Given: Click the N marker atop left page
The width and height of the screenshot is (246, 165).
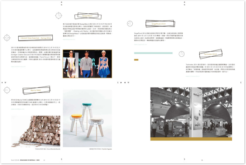Looking at the screenshot, I should [62, 5].
